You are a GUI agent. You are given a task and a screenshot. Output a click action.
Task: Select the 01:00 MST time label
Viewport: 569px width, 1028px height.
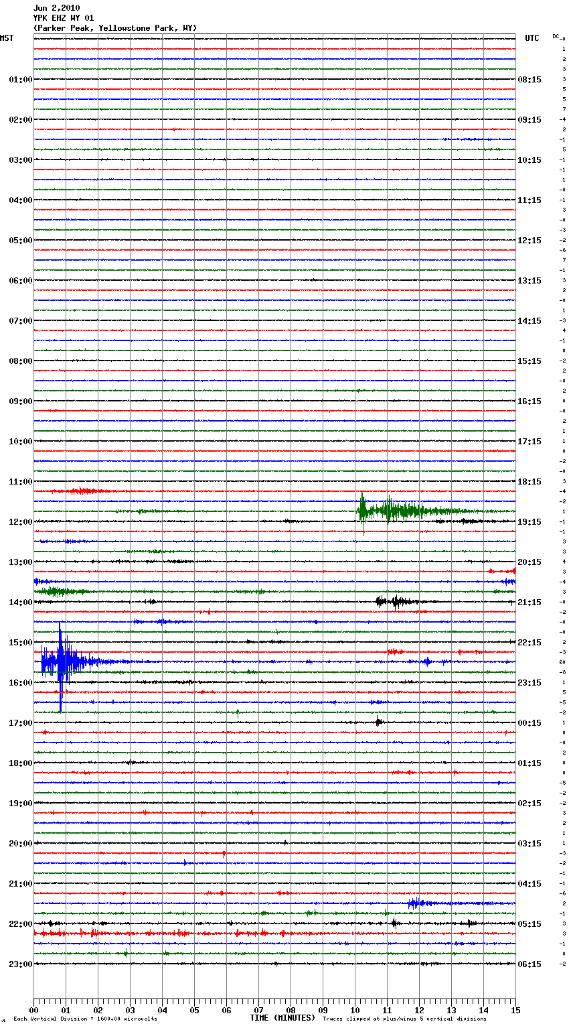pyautogui.click(x=21, y=80)
